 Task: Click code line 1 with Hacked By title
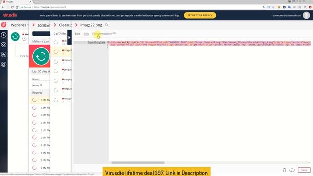(x=210, y=42)
